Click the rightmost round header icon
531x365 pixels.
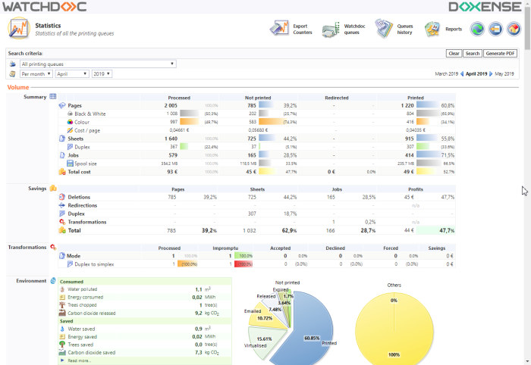[514, 30]
